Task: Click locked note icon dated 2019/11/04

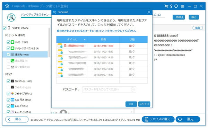Action: point(60,69)
